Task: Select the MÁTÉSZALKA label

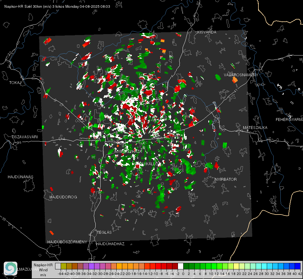Action: (x=255, y=128)
